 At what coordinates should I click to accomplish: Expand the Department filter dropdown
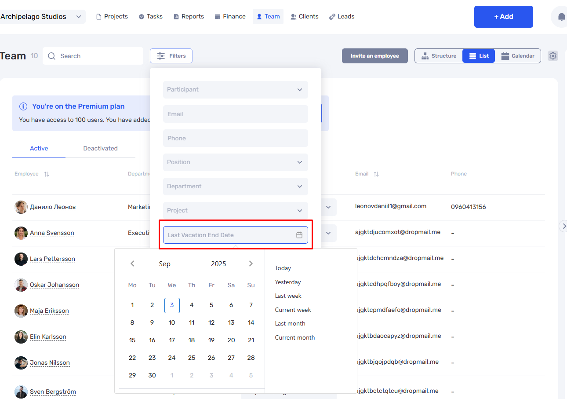pos(236,187)
